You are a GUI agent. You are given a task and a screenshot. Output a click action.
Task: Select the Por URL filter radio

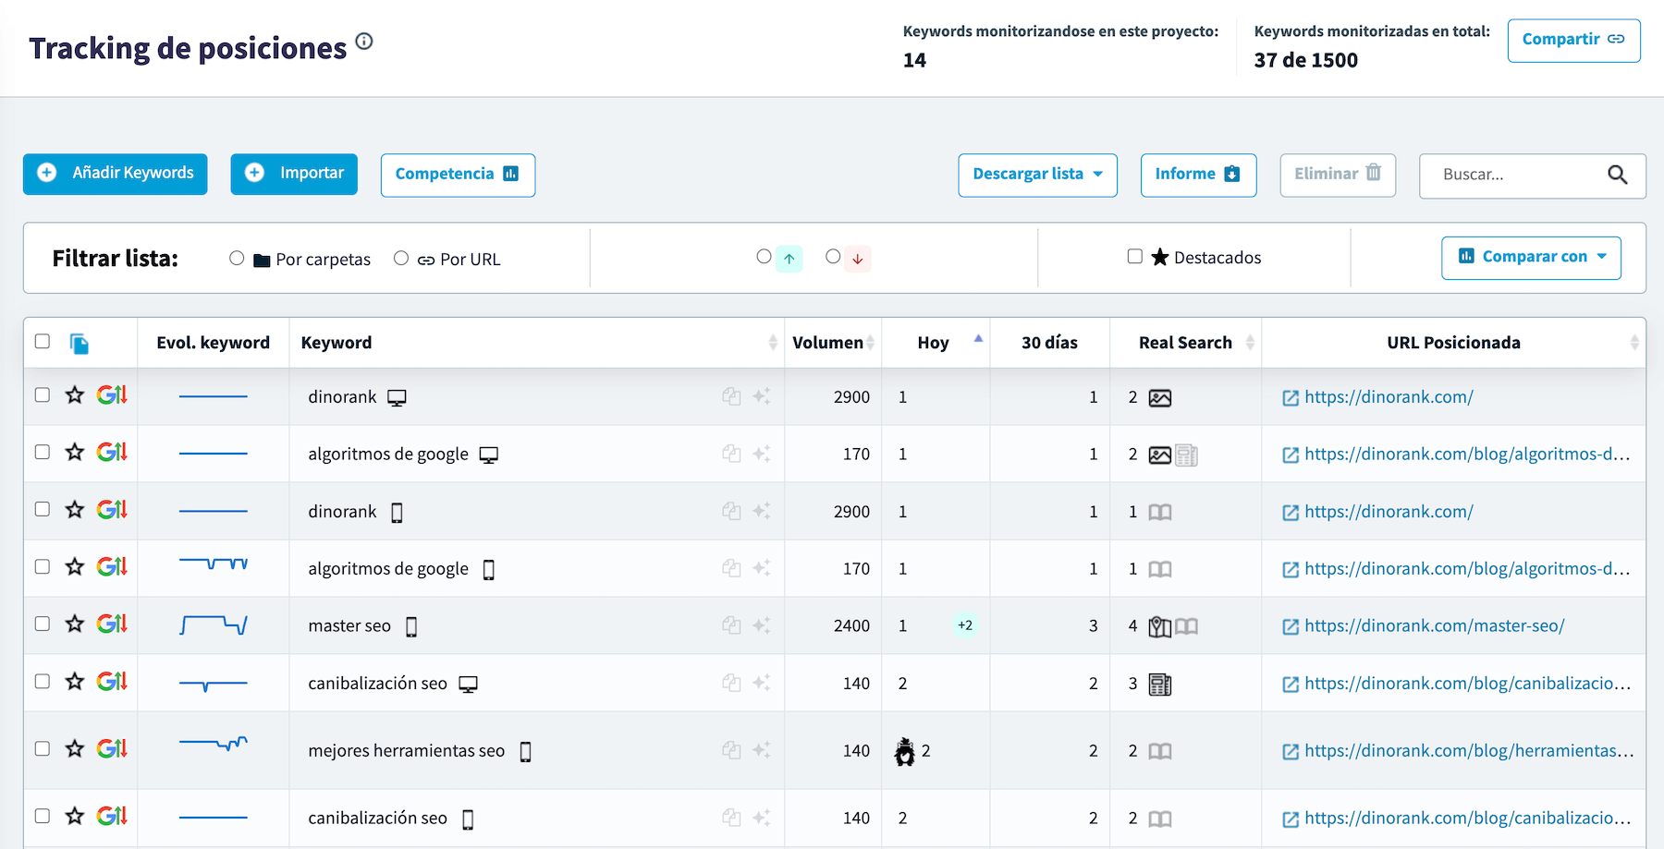click(401, 258)
